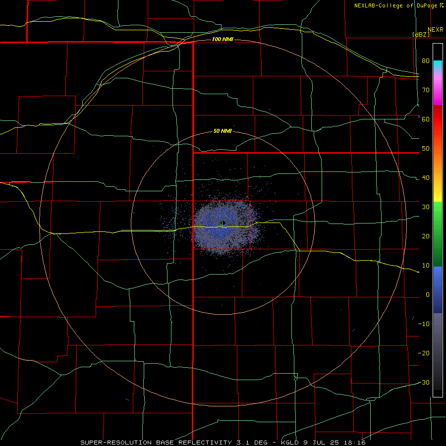Click the Super-Resolution Base Reflectivity caption
The width and height of the screenshot is (446, 446).
point(223,443)
